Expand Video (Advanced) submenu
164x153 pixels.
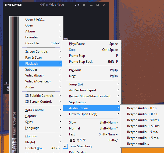41,81
